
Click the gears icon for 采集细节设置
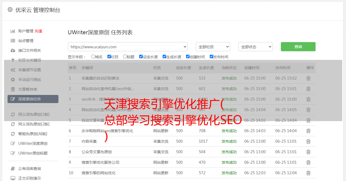pos(13,70)
